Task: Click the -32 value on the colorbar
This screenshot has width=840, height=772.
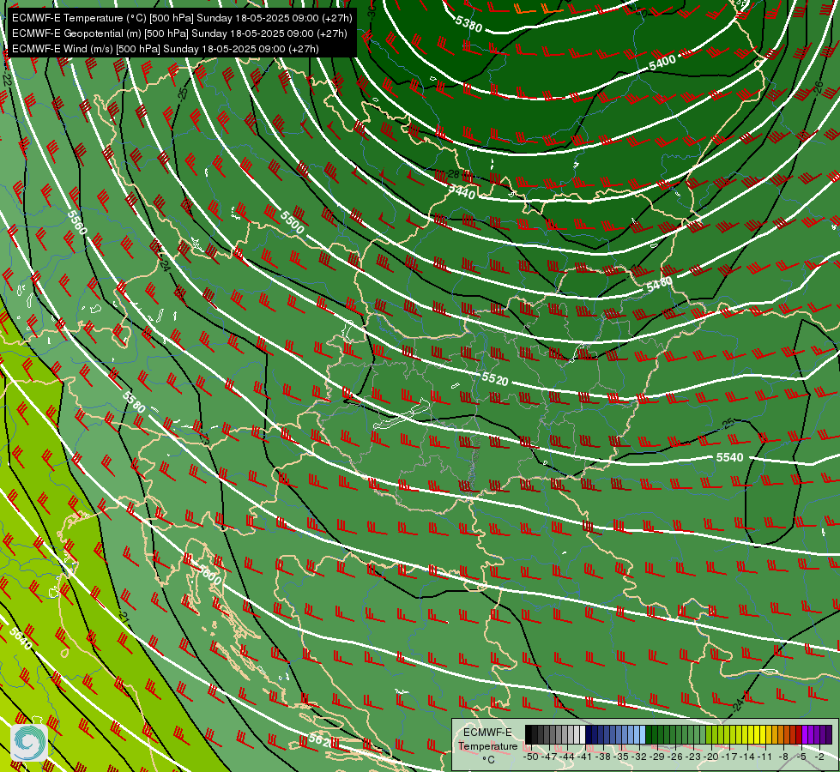Action: [639, 757]
